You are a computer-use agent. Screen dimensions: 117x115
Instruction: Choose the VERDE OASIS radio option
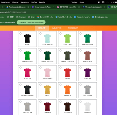(61, 33)
